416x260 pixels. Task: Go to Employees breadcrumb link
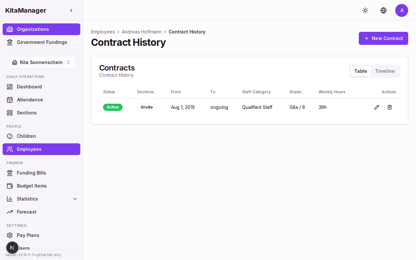point(103,32)
